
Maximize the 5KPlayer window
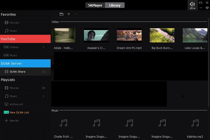click(x=201, y=3)
